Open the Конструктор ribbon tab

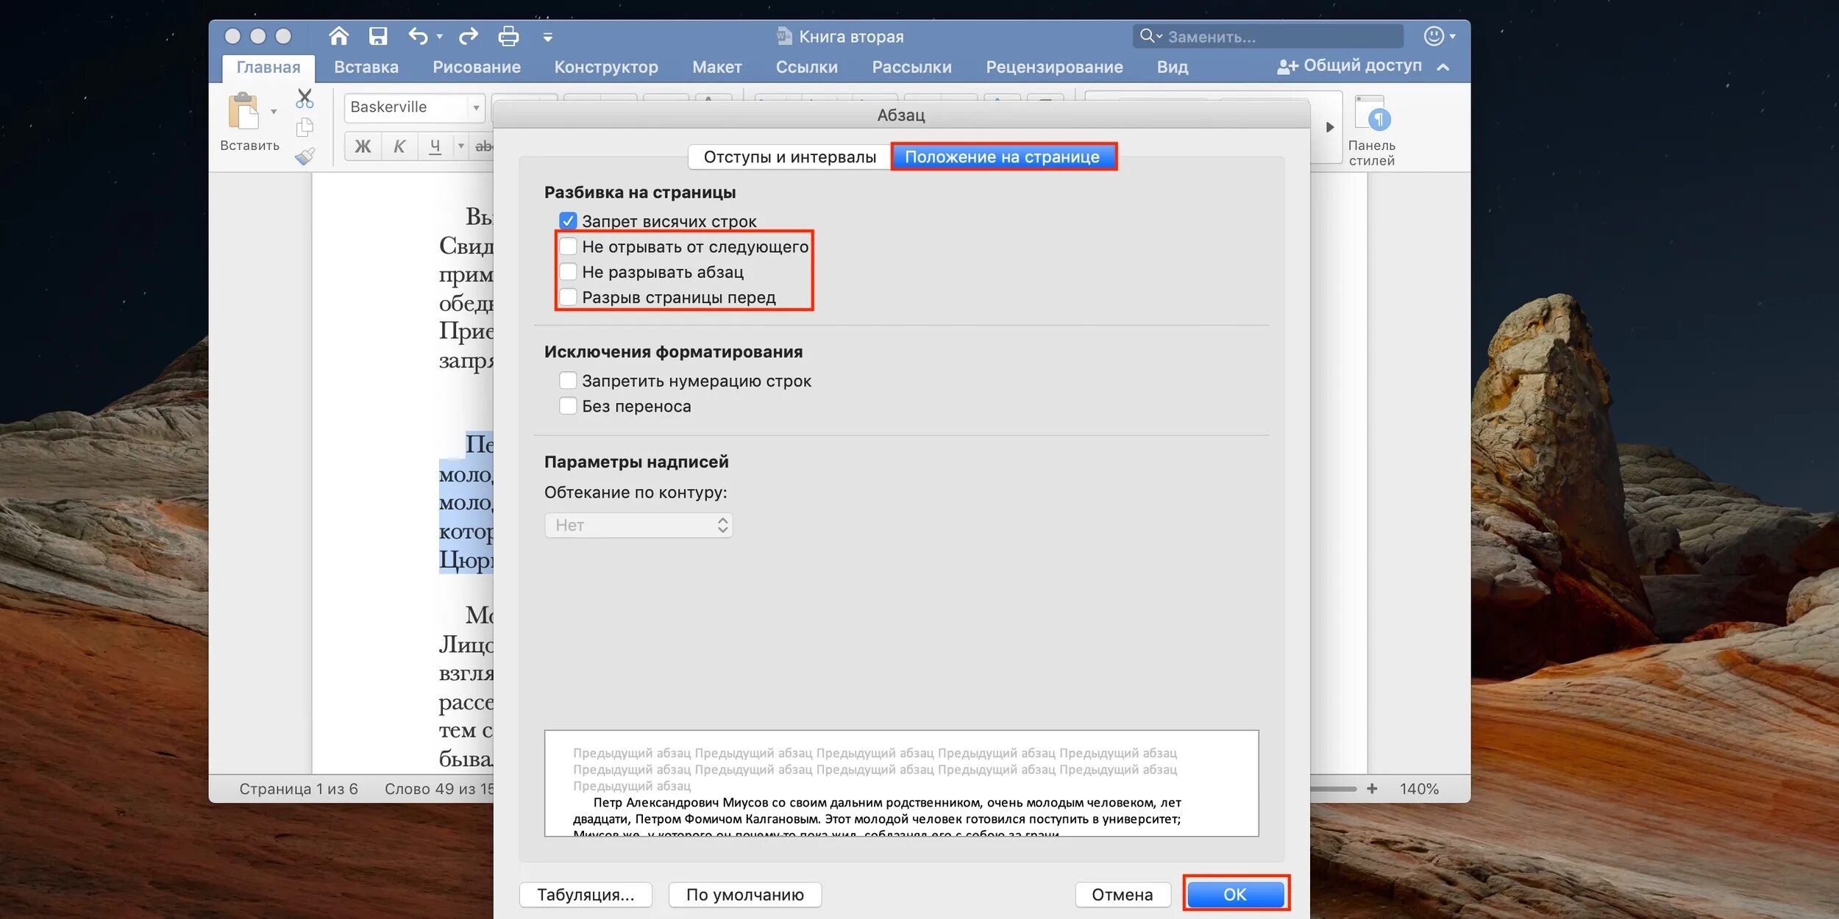click(x=606, y=68)
